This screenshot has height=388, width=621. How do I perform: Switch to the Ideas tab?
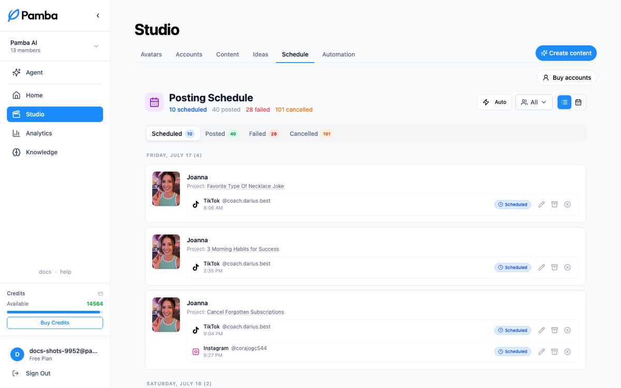[260, 54]
